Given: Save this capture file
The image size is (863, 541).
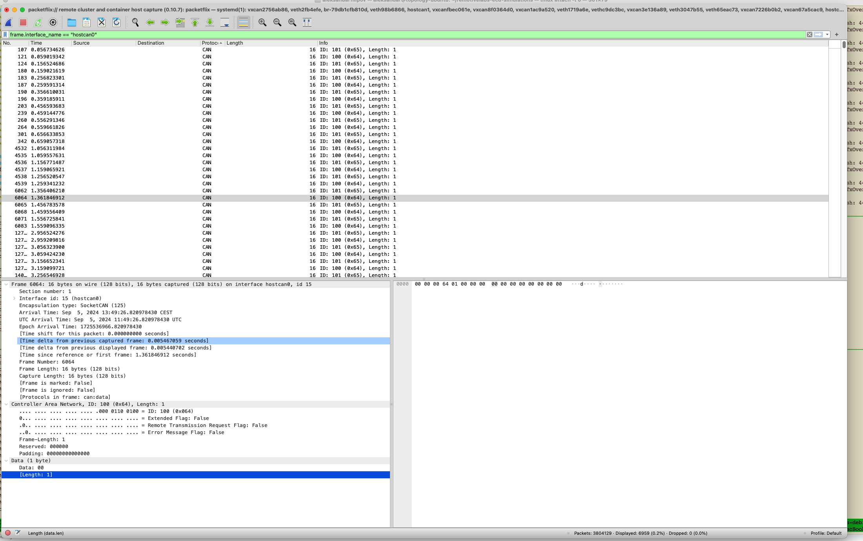Looking at the screenshot, I should click(x=87, y=23).
